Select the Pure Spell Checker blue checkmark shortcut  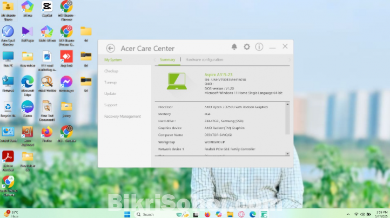click(x=8, y=36)
